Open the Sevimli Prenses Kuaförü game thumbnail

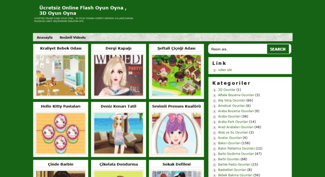click(x=177, y=133)
